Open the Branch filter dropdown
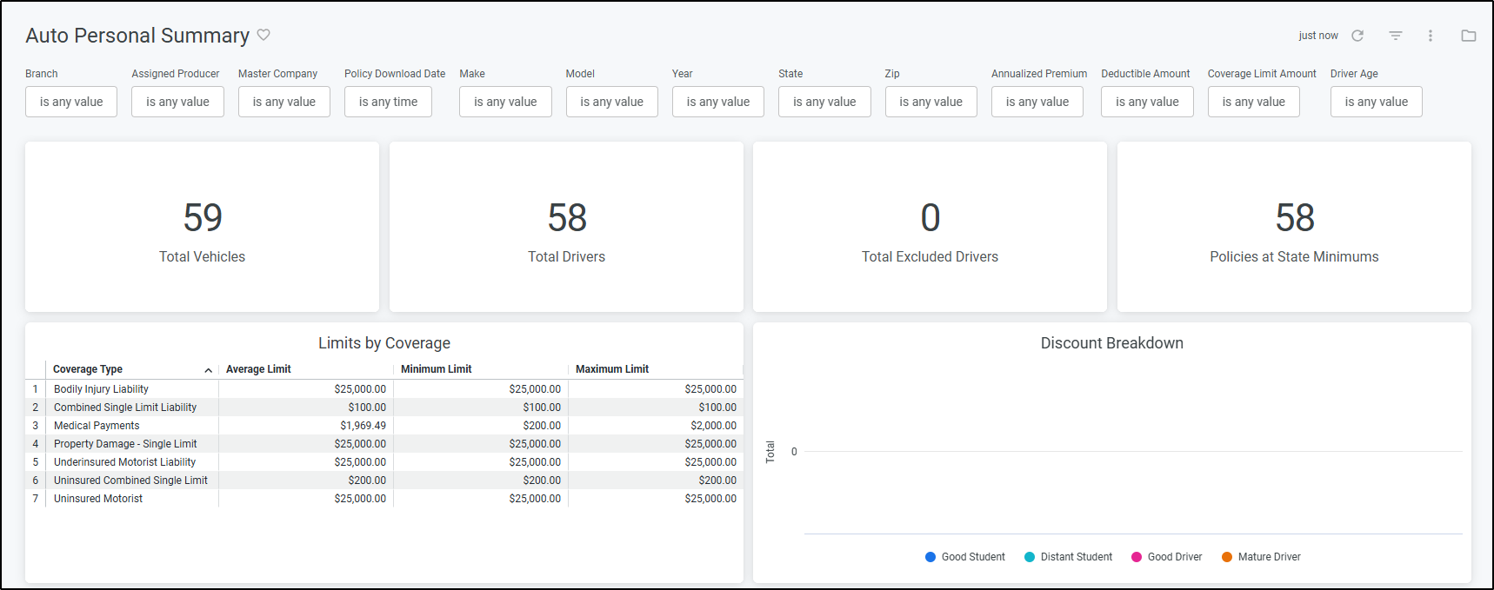This screenshot has height=590, width=1494. [x=71, y=102]
